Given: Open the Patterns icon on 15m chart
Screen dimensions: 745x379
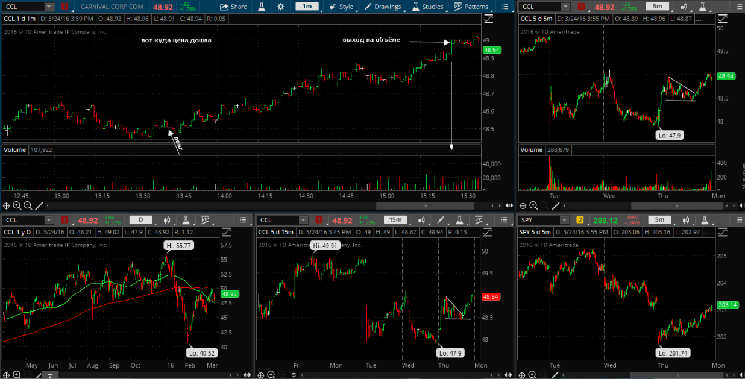Looking at the screenshot, I should [x=479, y=220].
